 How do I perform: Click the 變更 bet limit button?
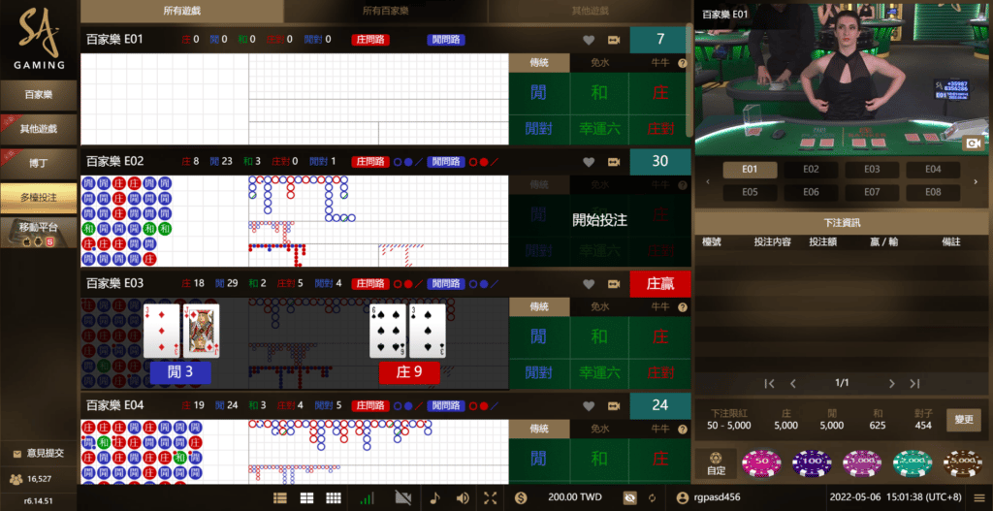pos(963,420)
